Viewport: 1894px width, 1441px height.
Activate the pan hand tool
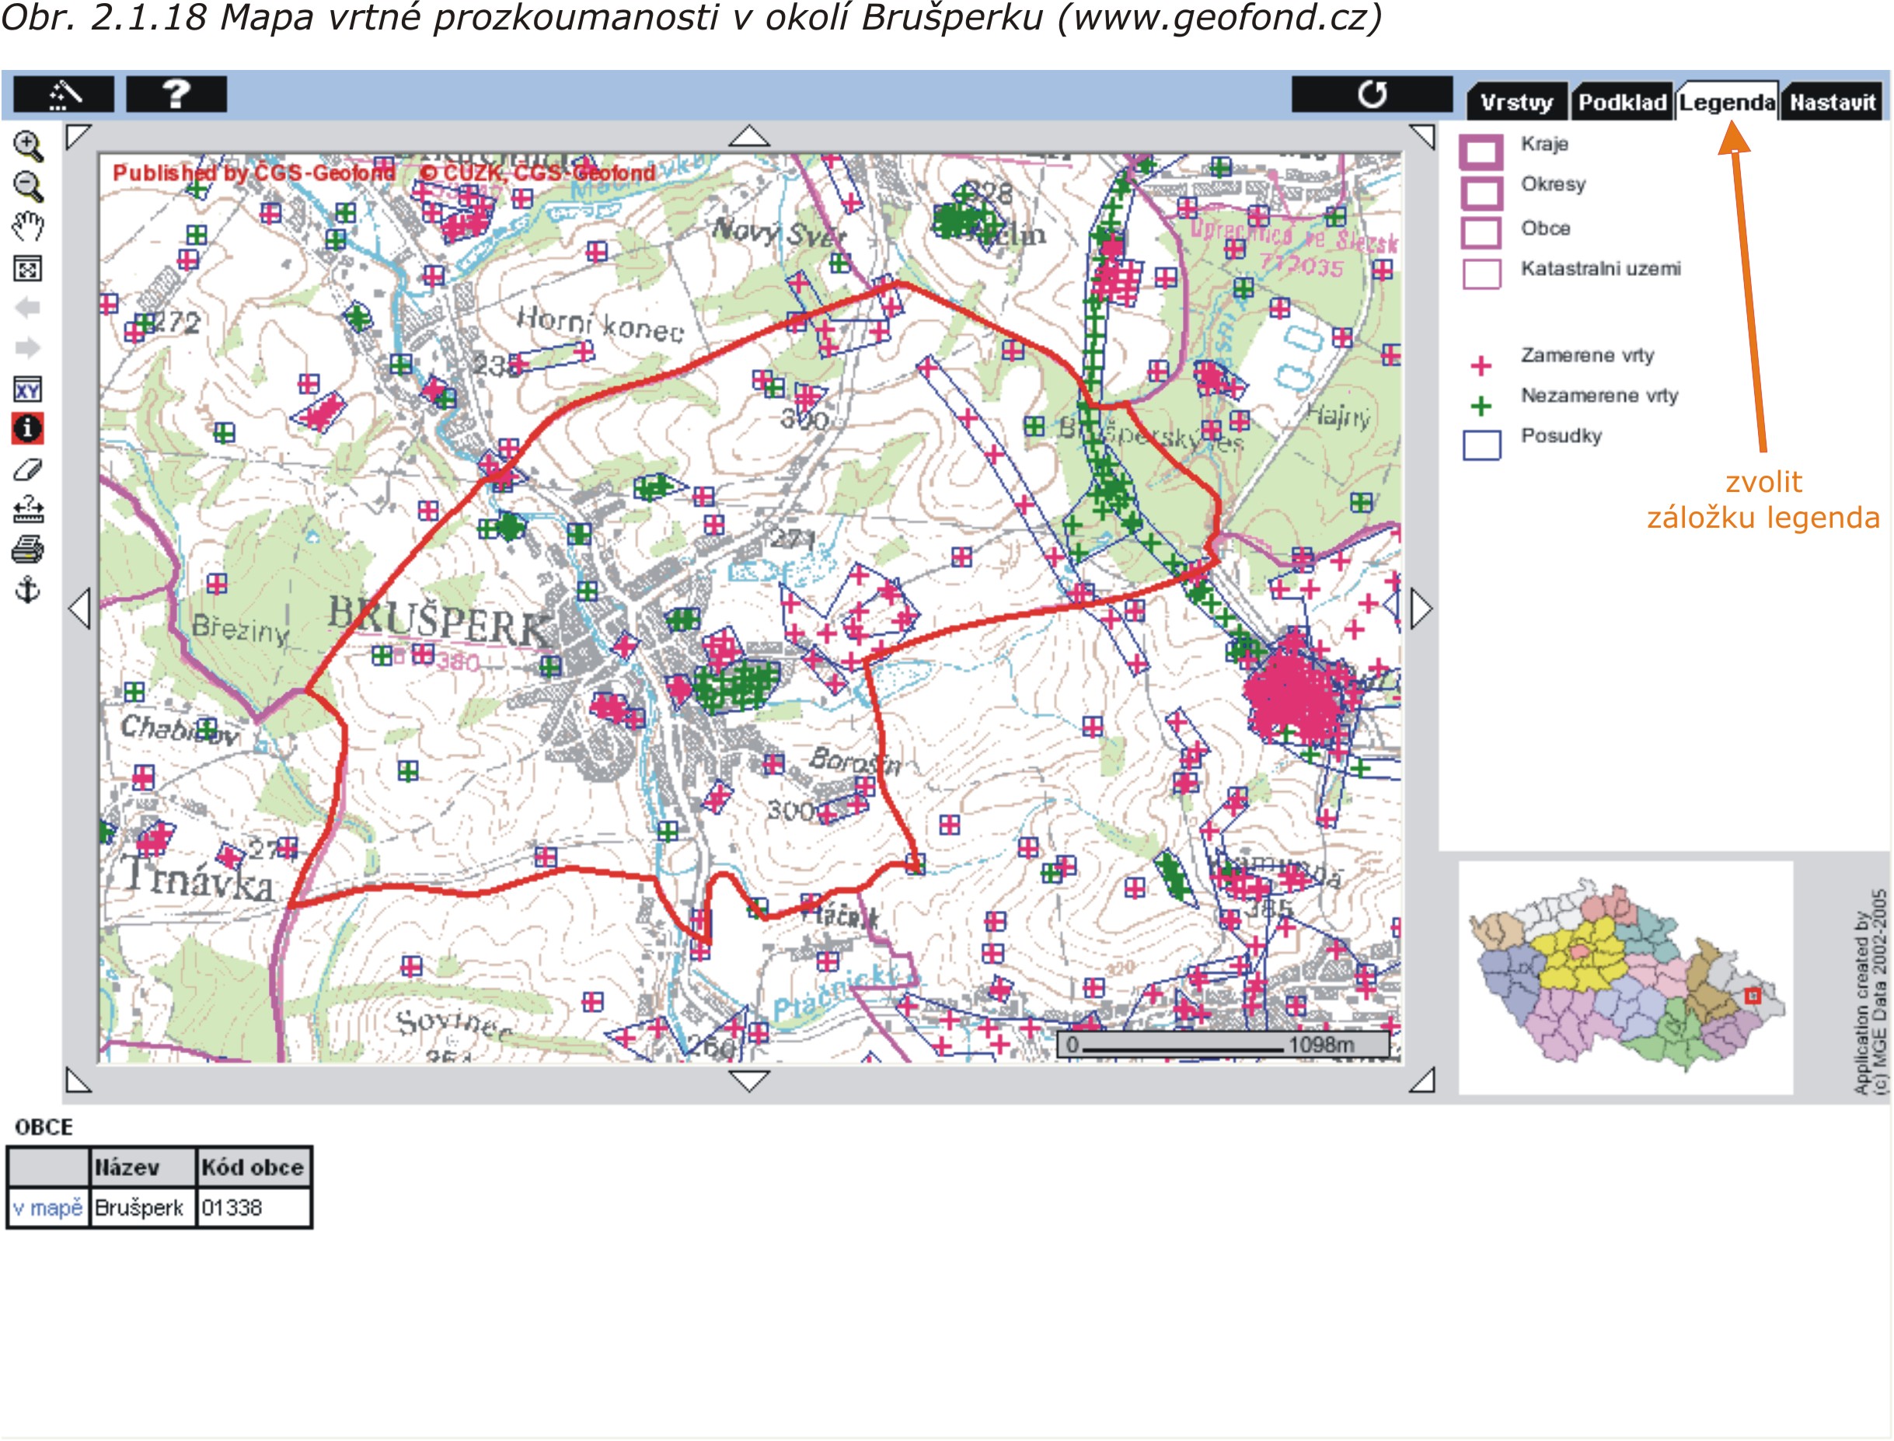pyautogui.click(x=28, y=226)
